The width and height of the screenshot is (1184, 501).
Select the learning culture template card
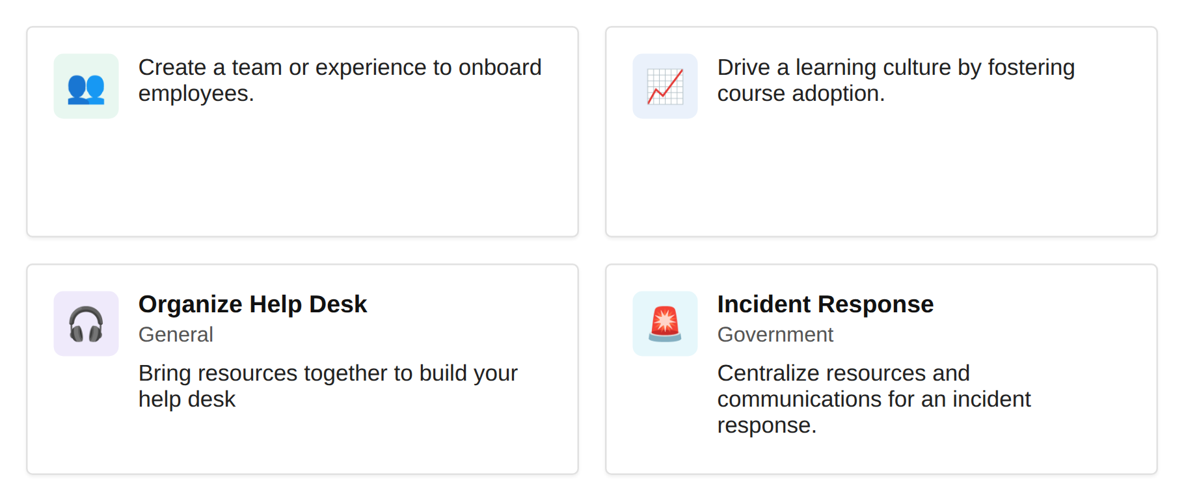[x=881, y=131]
